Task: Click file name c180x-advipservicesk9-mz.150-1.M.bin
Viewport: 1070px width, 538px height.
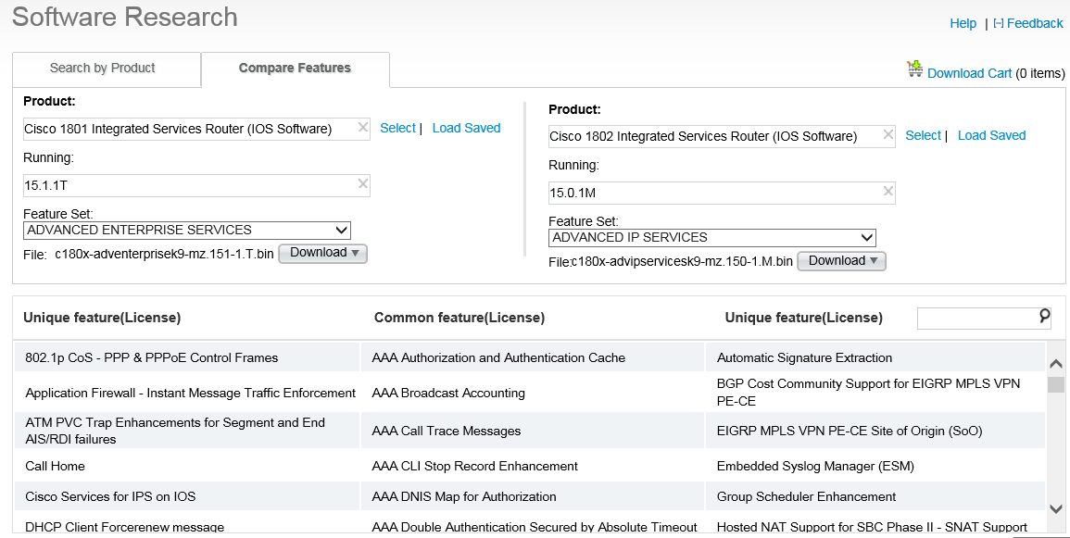Action: (x=683, y=262)
